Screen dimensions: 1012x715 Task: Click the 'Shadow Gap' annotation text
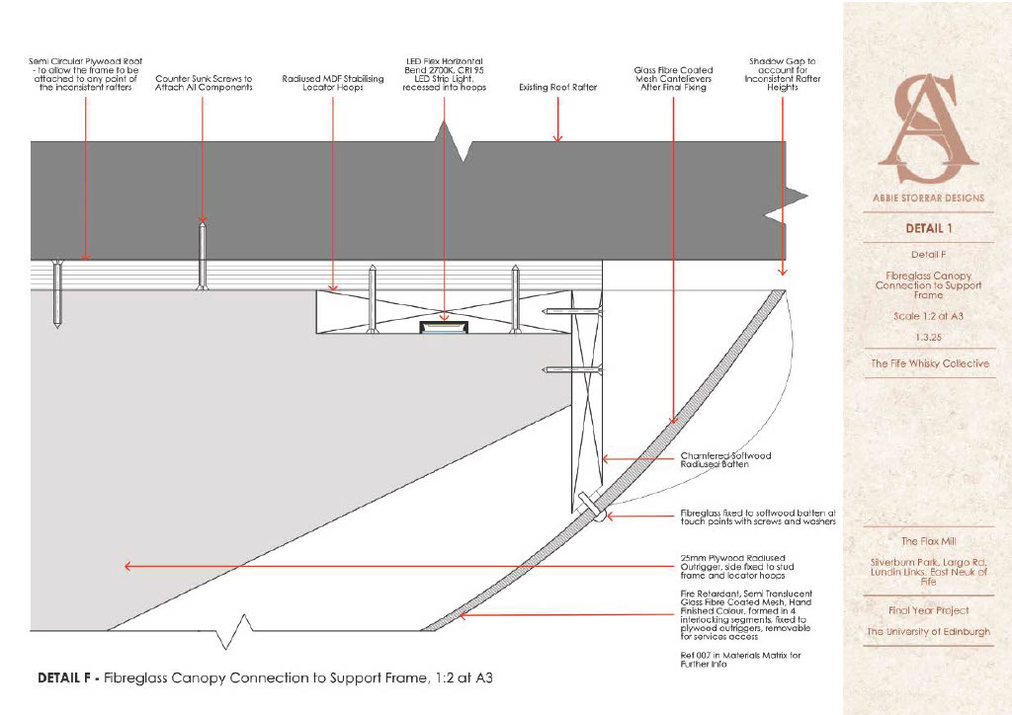783,74
